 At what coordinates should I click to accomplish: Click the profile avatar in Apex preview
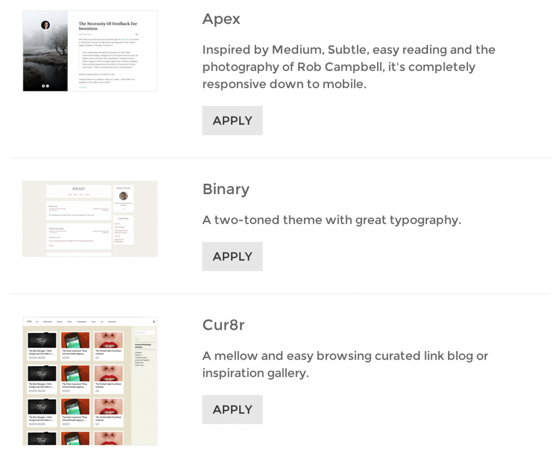[45, 25]
